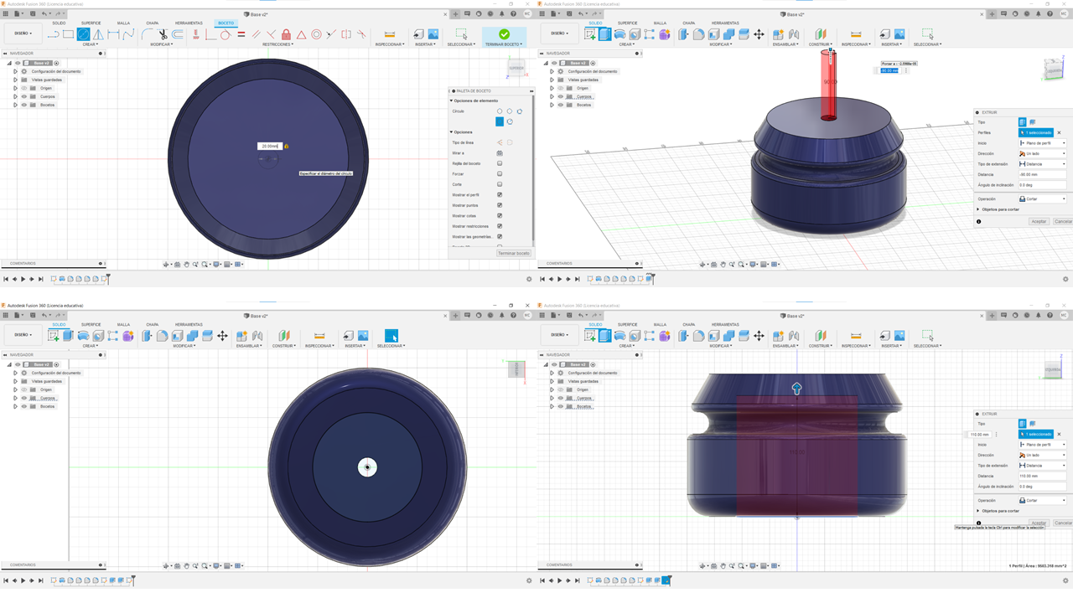Click the 1 seleccionado button in top-right panel
Screen dimensions: 1073x603
click(x=1035, y=132)
